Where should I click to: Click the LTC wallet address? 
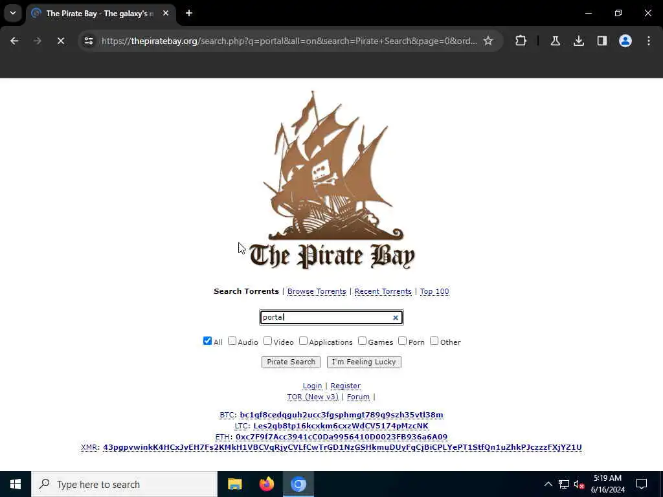click(x=341, y=426)
